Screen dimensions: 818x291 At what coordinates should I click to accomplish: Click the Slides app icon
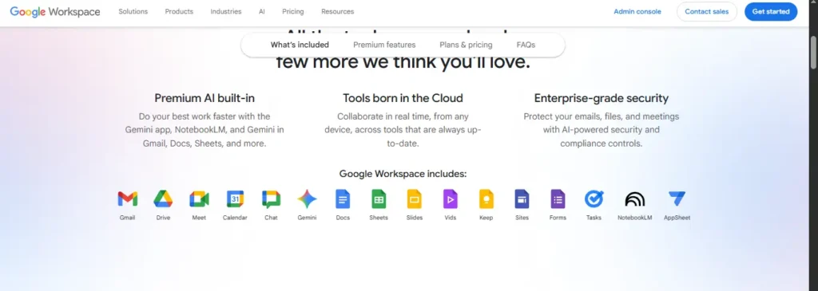click(x=415, y=199)
